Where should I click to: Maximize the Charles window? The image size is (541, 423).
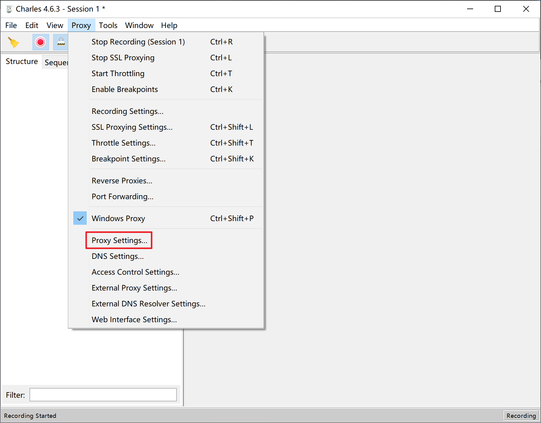point(498,9)
